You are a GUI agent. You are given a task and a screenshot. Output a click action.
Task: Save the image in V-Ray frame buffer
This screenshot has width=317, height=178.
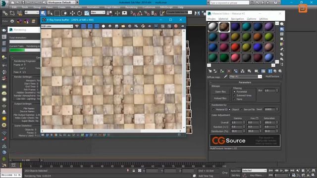(x=117, y=26)
